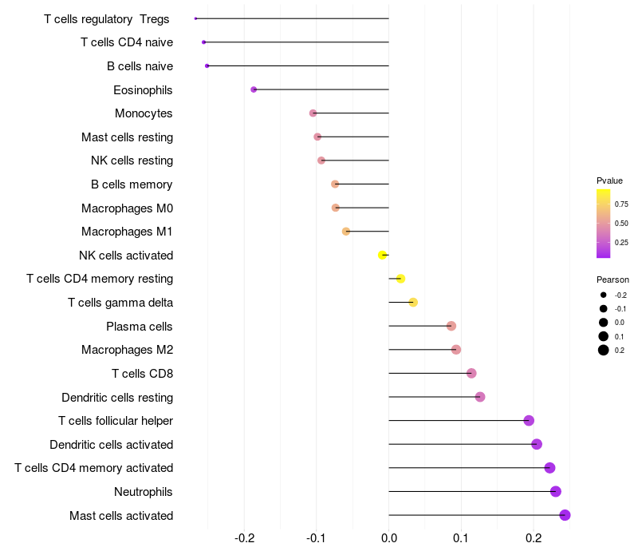Click the yellow NK cells activated dot
The image size is (638, 559).
[382, 255]
